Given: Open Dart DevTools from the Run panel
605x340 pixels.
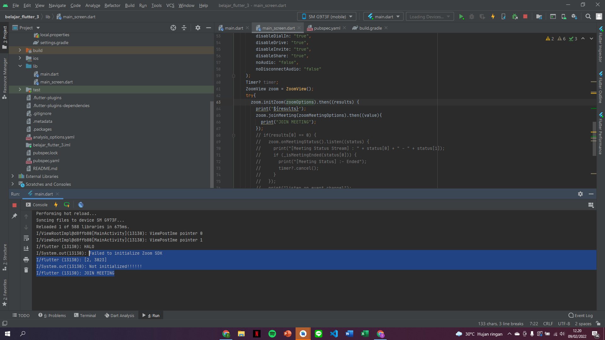Looking at the screenshot, I should (x=81, y=205).
